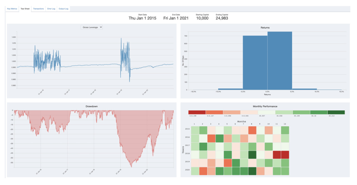Open the Key Metrics tab
Screen dimensions: 357x185
point(12,9)
